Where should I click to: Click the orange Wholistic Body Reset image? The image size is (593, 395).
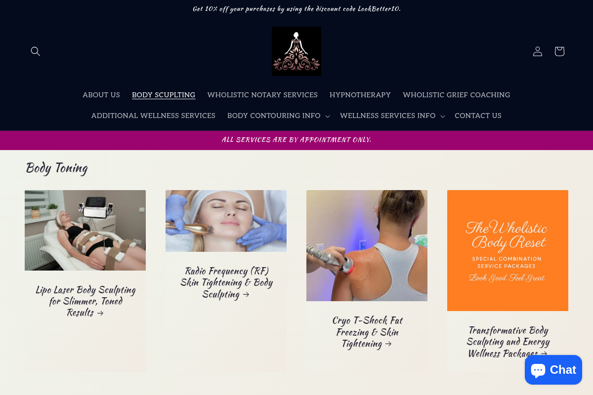508,250
